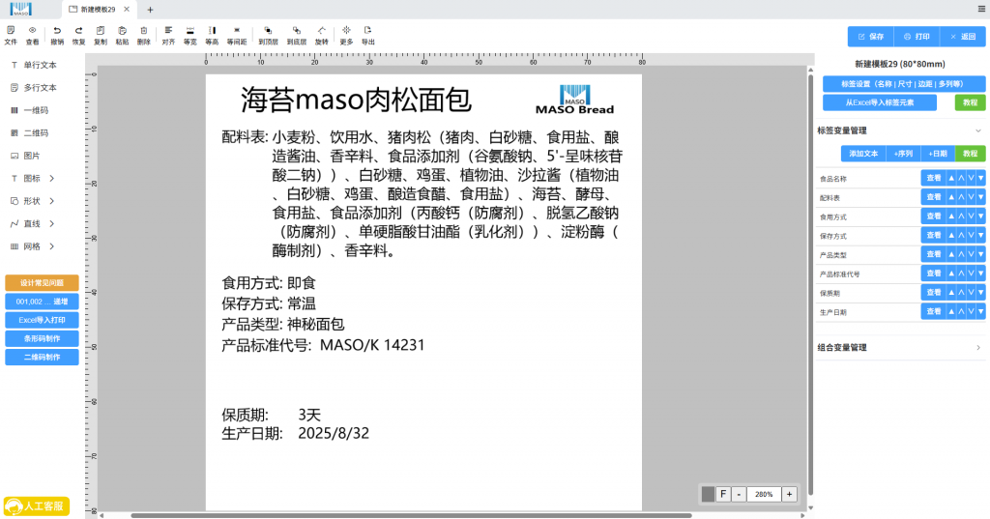Undo with the 撤销 icon
Viewport: 990px width, 519px height.
coord(57,36)
